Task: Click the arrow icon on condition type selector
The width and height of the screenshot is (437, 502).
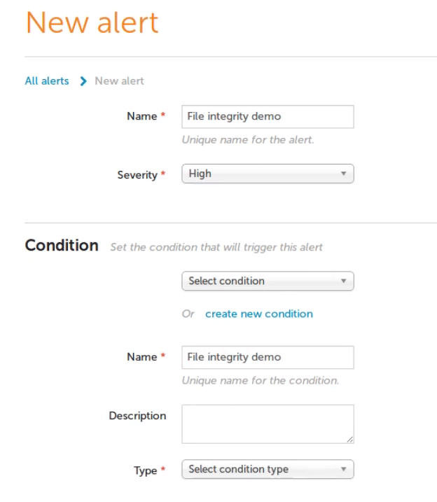Action: [x=344, y=469]
